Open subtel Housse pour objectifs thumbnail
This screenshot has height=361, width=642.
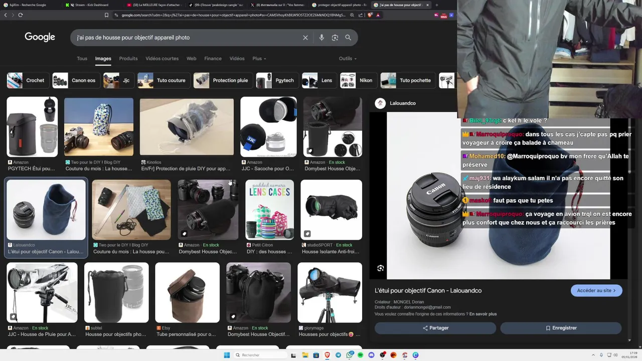click(116, 292)
